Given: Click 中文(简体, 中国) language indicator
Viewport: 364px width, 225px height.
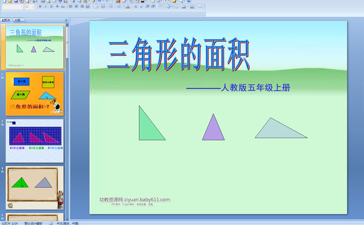Looking at the screenshot, I should (x=67, y=223).
